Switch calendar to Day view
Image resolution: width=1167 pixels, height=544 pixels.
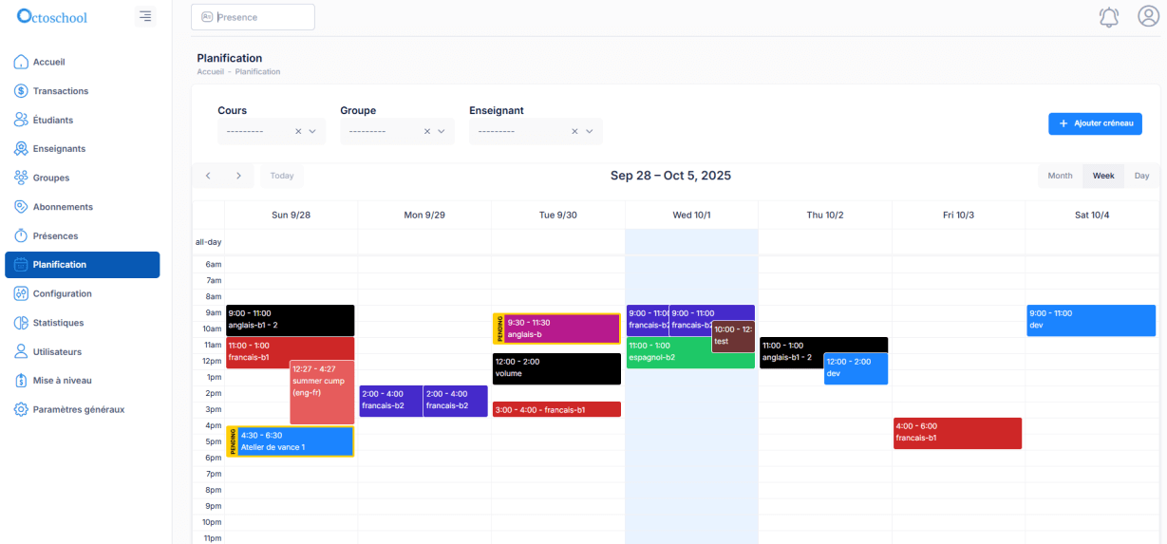click(x=1141, y=176)
